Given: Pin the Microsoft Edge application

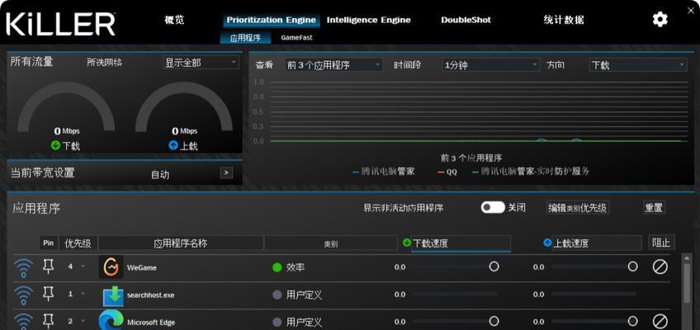Looking at the screenshot, I should pyautogui.click(x=48, y=321).
